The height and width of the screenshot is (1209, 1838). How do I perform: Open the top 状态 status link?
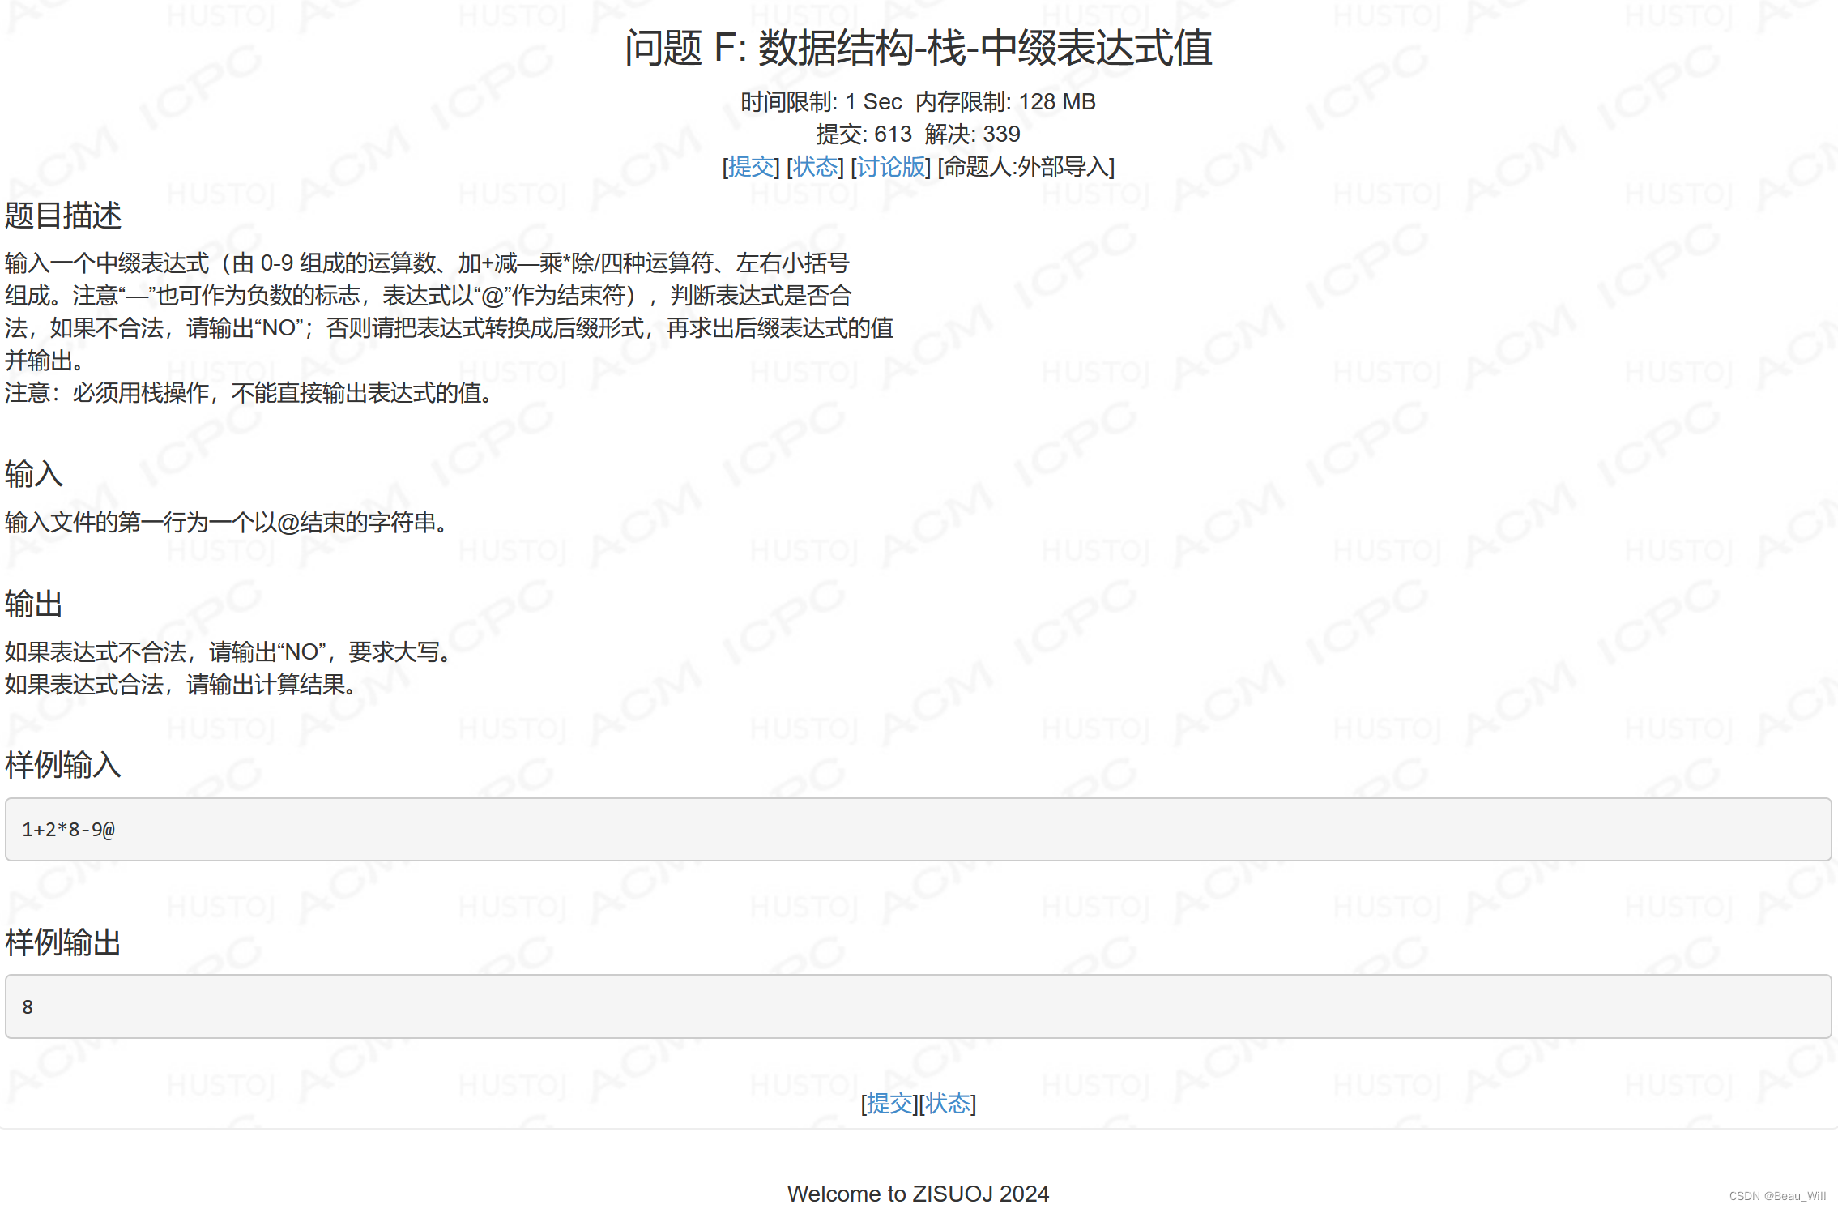[815, 167]
